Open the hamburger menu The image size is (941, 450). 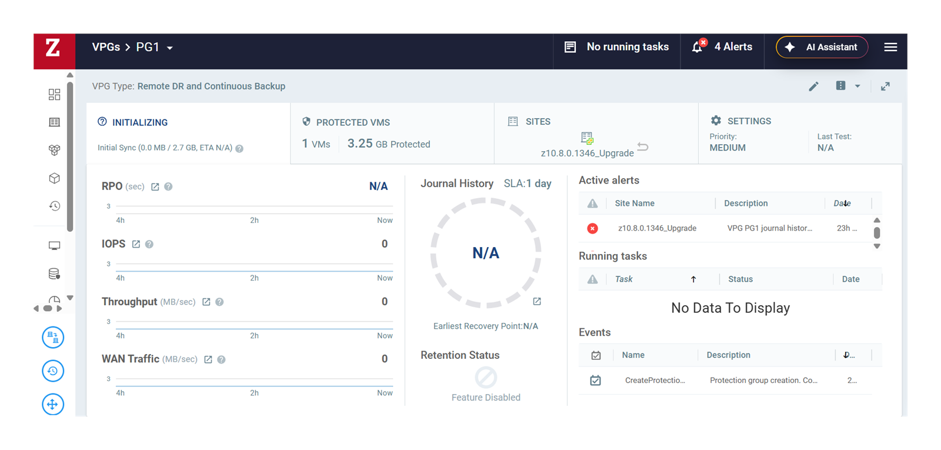click(x=890, y=47)
